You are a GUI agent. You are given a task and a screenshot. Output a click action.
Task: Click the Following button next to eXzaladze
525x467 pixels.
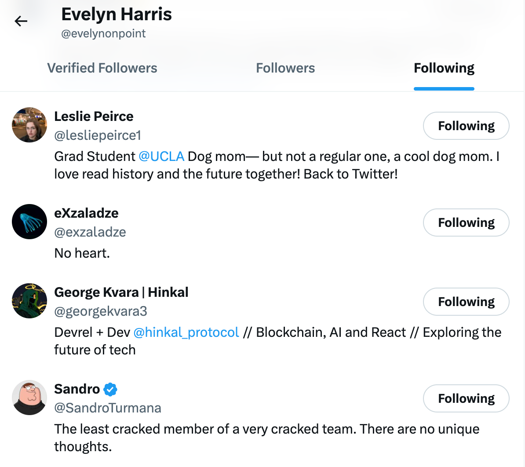pyautogui.click(x=466, y=223)
